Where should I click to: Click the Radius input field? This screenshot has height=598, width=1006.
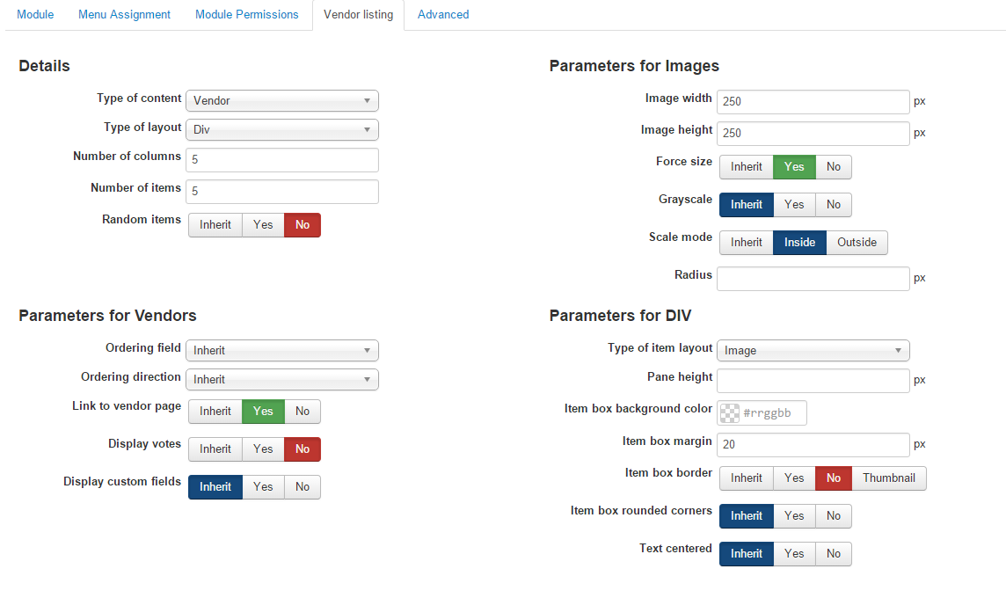(813, 279)
